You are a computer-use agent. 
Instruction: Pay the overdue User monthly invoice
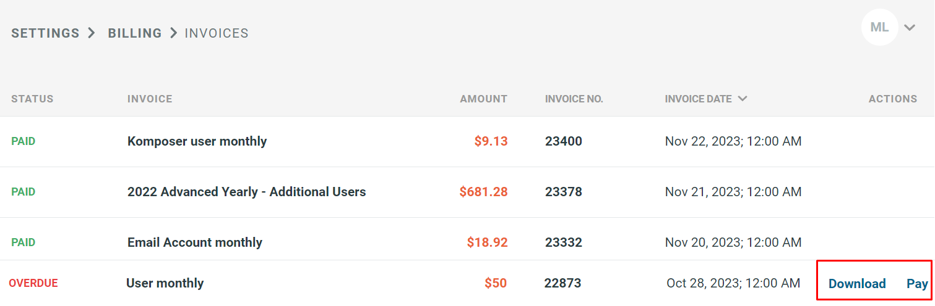coord(917,284)
